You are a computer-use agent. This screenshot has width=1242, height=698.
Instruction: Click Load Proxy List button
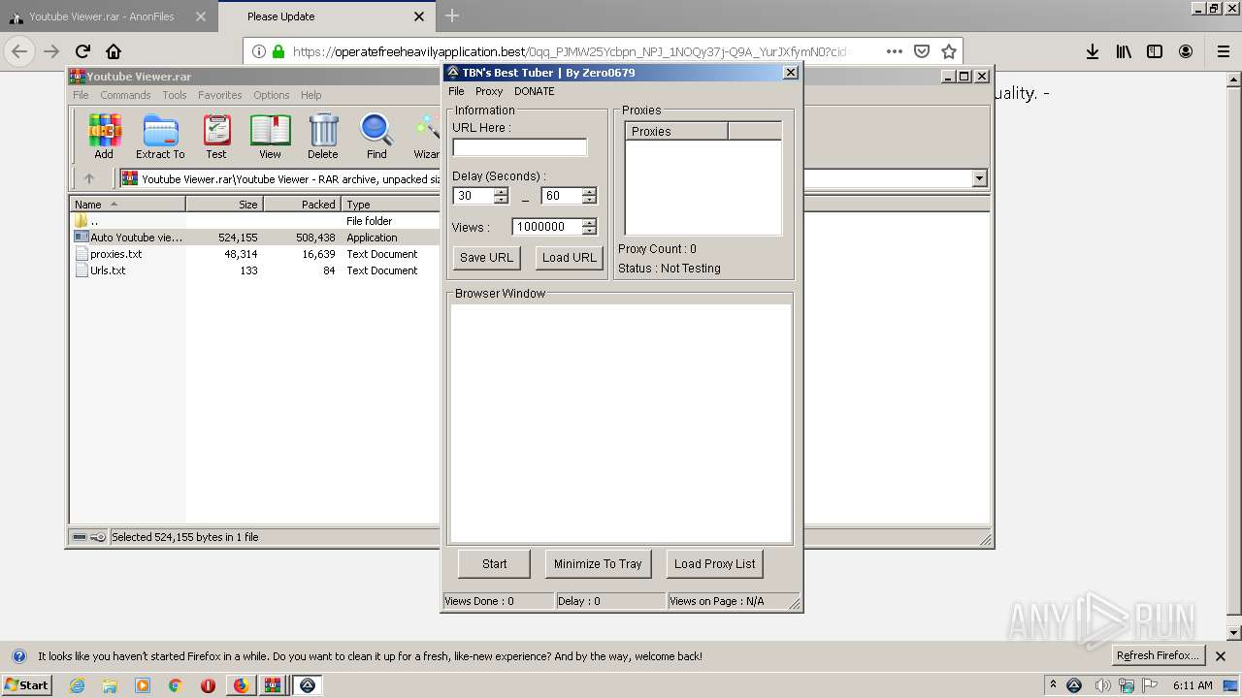click(715, 564)
